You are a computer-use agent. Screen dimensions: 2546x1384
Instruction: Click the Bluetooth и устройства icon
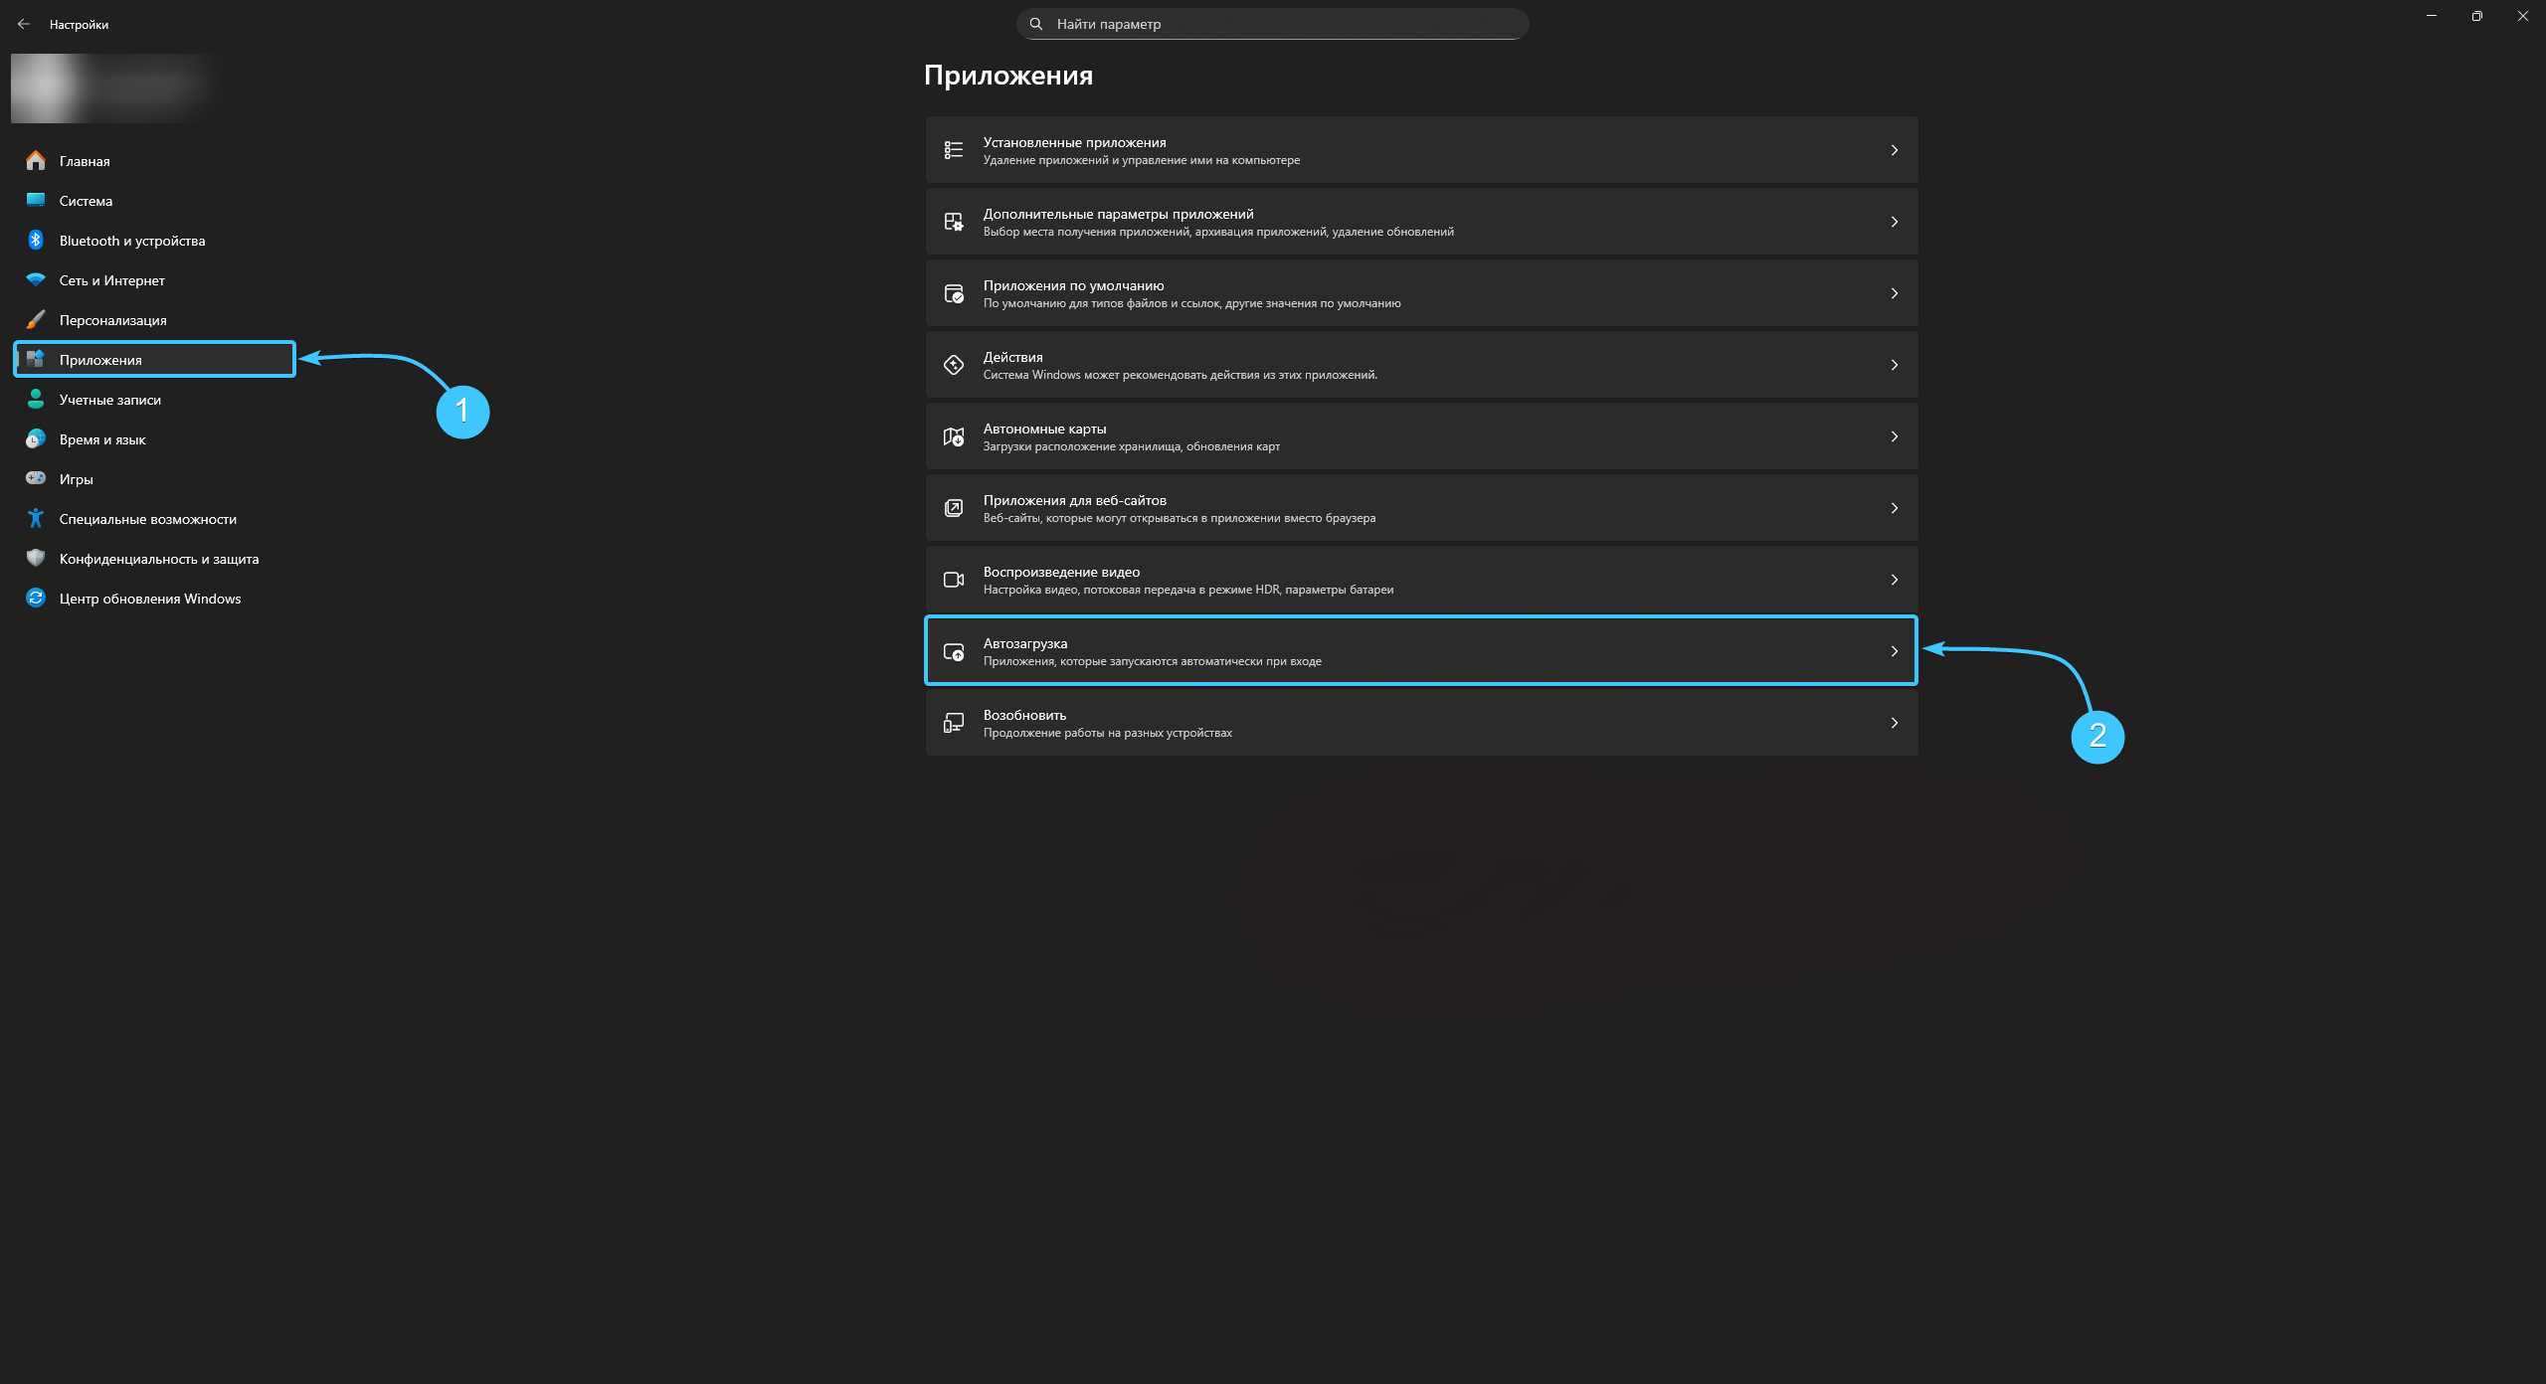(x=36, y=241)
